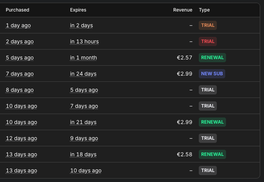Select the 'in 18 days' expiry cell

pos(83,155)
